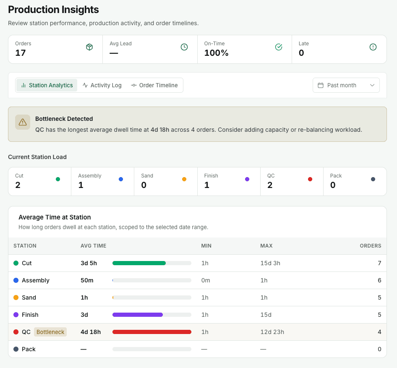397x368 pixels.
Task: Click the blue dot in Assembly table row
Action: [x=16, y=280]
